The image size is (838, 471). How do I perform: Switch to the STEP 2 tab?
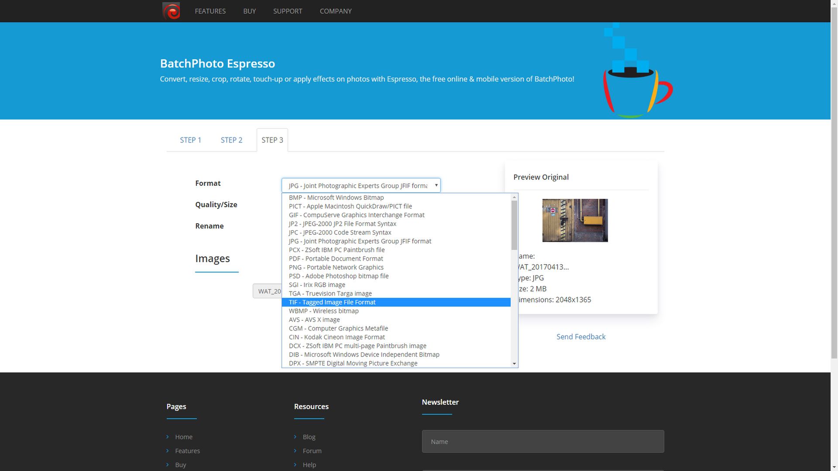pyautogui.click(x=231, y=140)
